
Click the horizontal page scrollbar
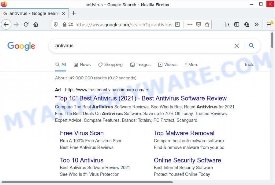[x=87, y=182]
